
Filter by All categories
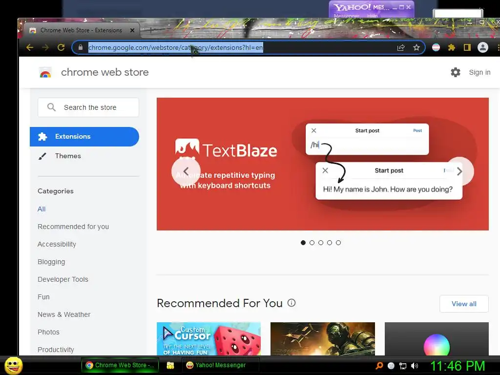[42, 209]
